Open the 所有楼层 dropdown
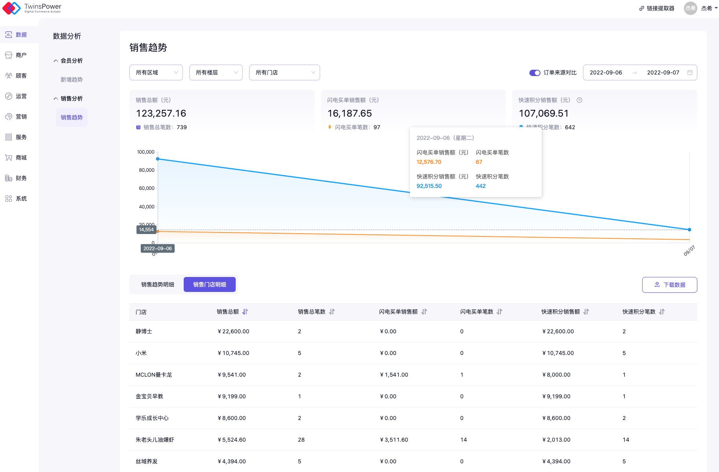This screenshot has height=472, width=719. pyautogui.click(x=216, y=72)
